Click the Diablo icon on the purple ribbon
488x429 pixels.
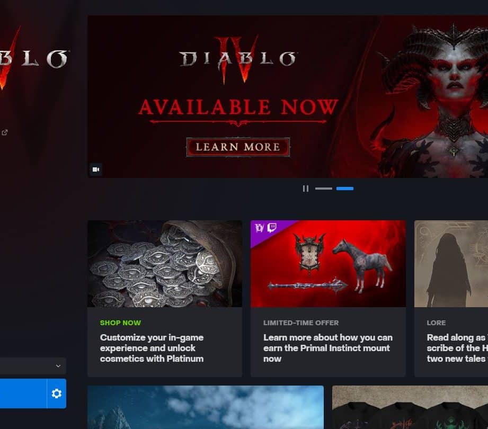point(259,228)
